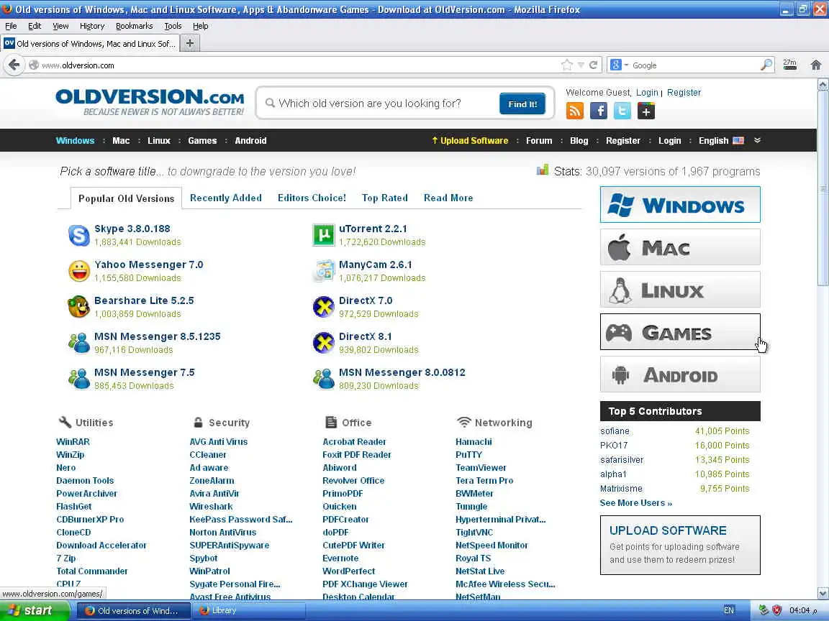The height and width of the screenshot is (621, 829).
Task: Reload the page with the refresh icon
Action: pos(594,65)
